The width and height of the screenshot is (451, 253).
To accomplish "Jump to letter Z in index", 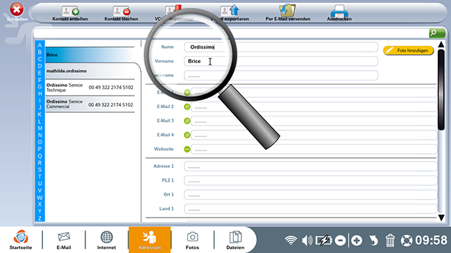I will click(40, 218).
